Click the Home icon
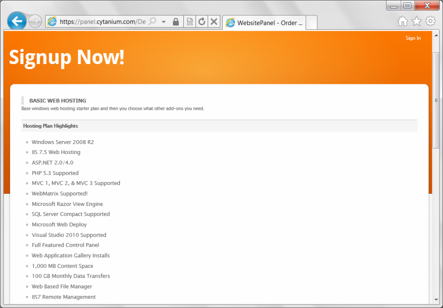The image size is (443, 308). pyautogui.click(x=403, y=21)
